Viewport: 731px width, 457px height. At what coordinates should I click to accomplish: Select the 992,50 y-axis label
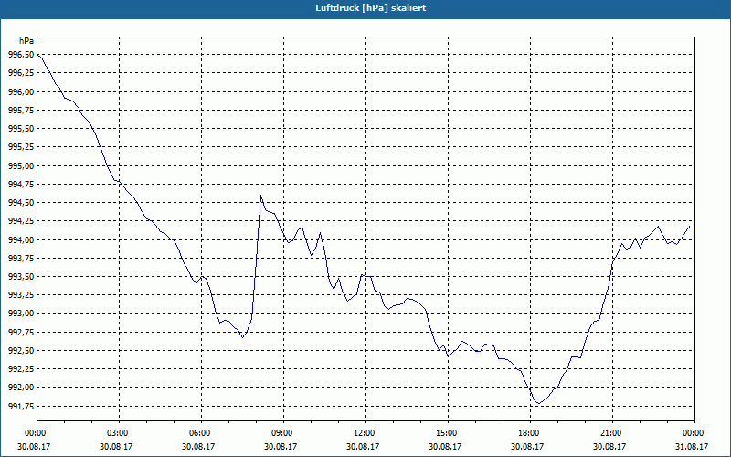[x=21, y=351]
